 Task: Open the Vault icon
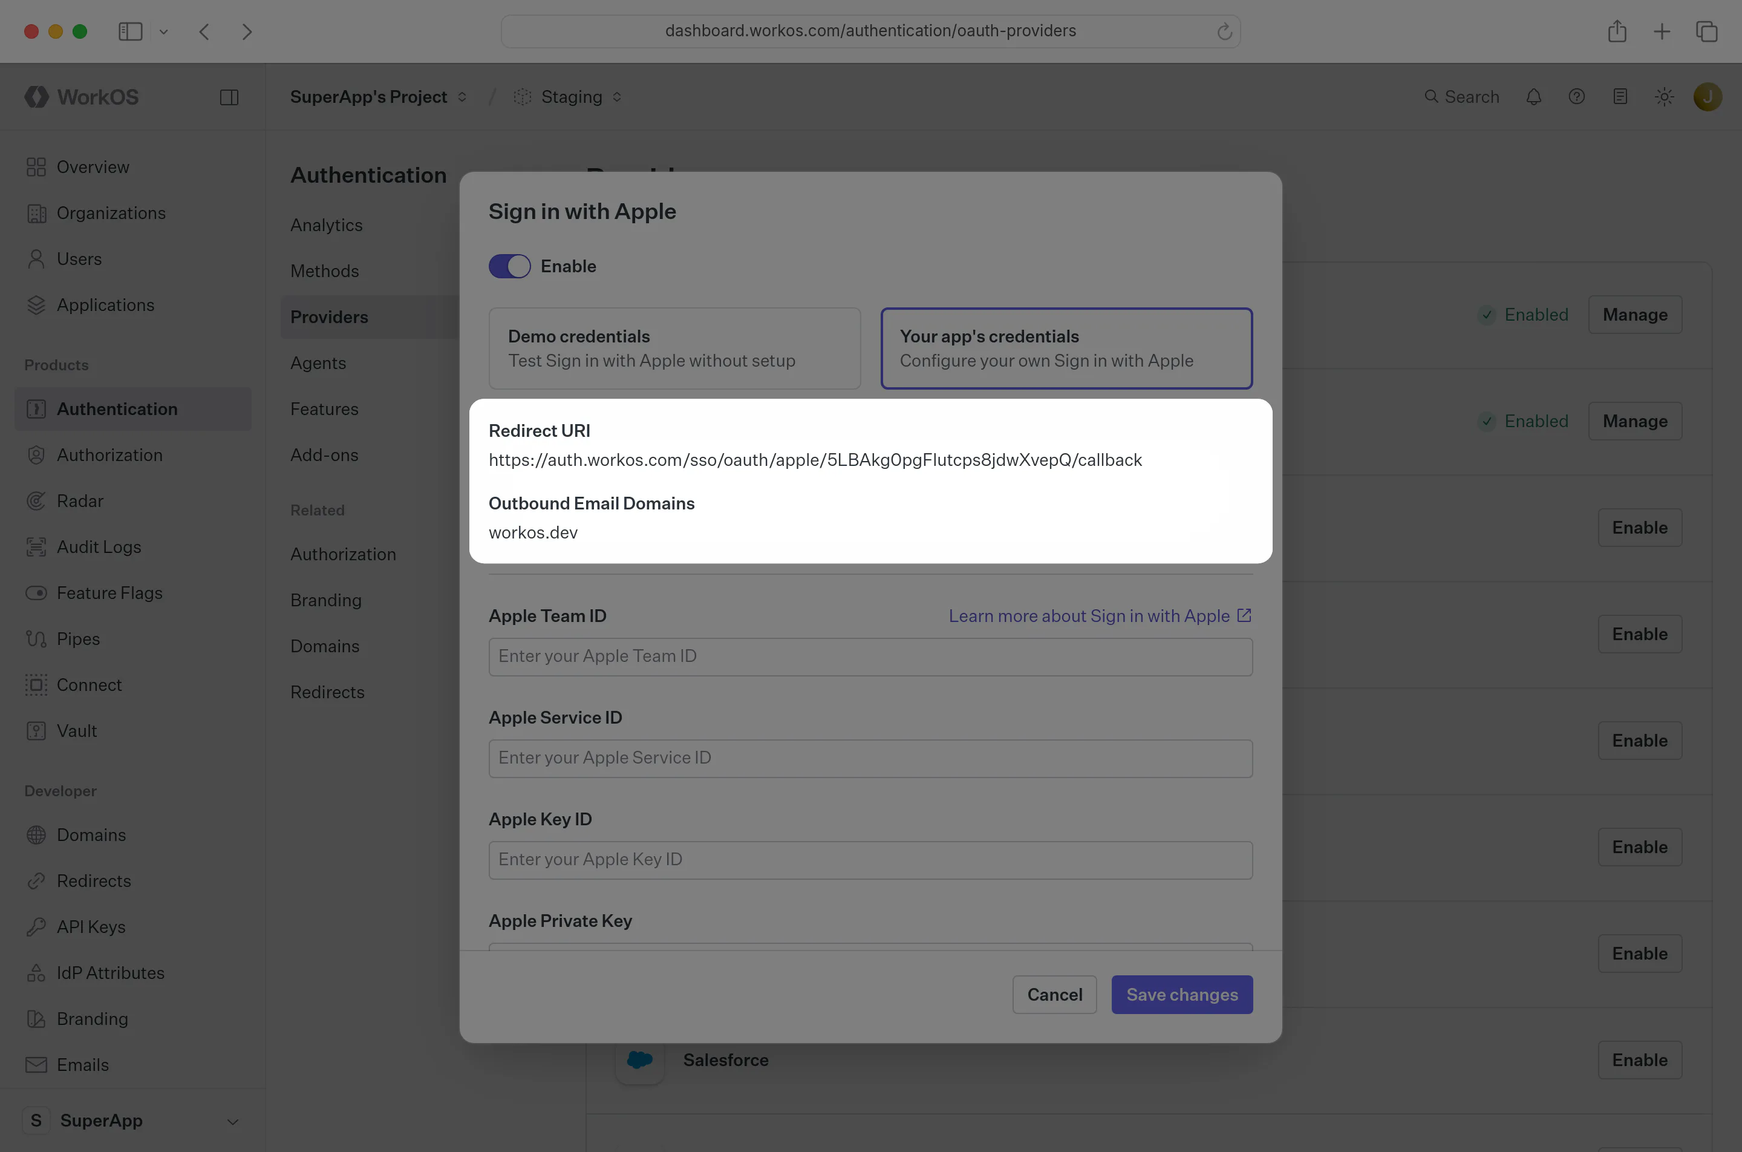point(36,730)
